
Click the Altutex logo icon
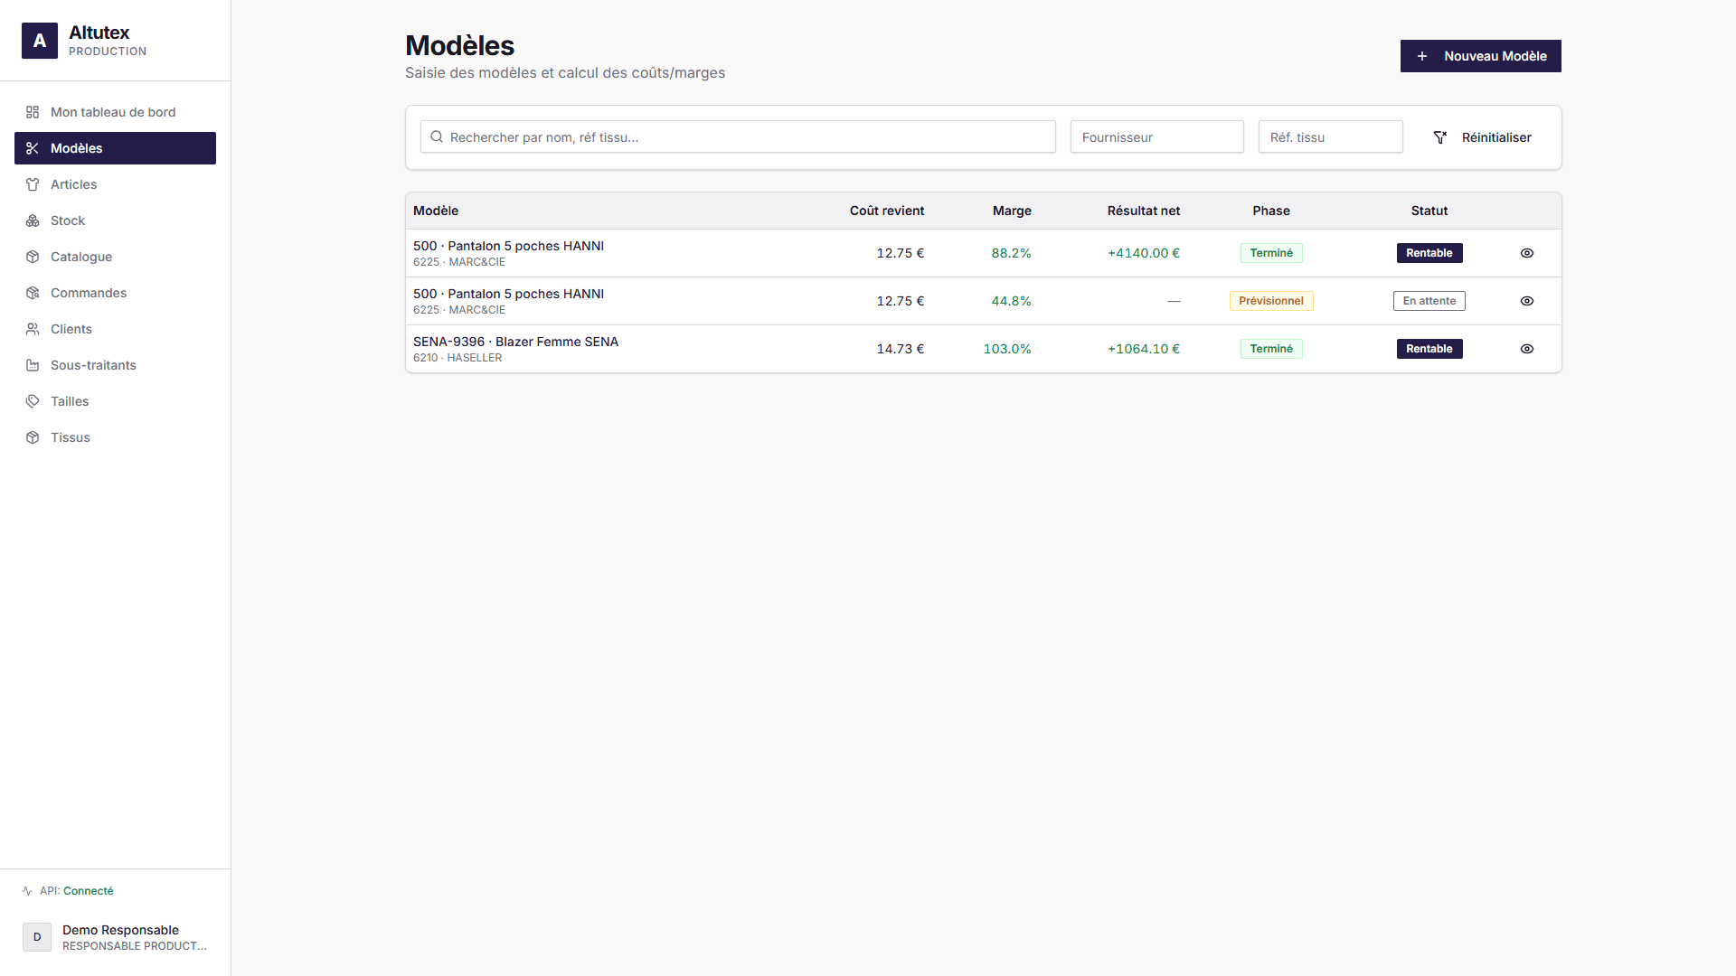pyautogui.click(x=40, y=41)
